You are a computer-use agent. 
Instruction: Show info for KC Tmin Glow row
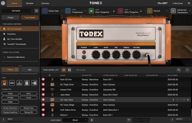click(173, 100)
